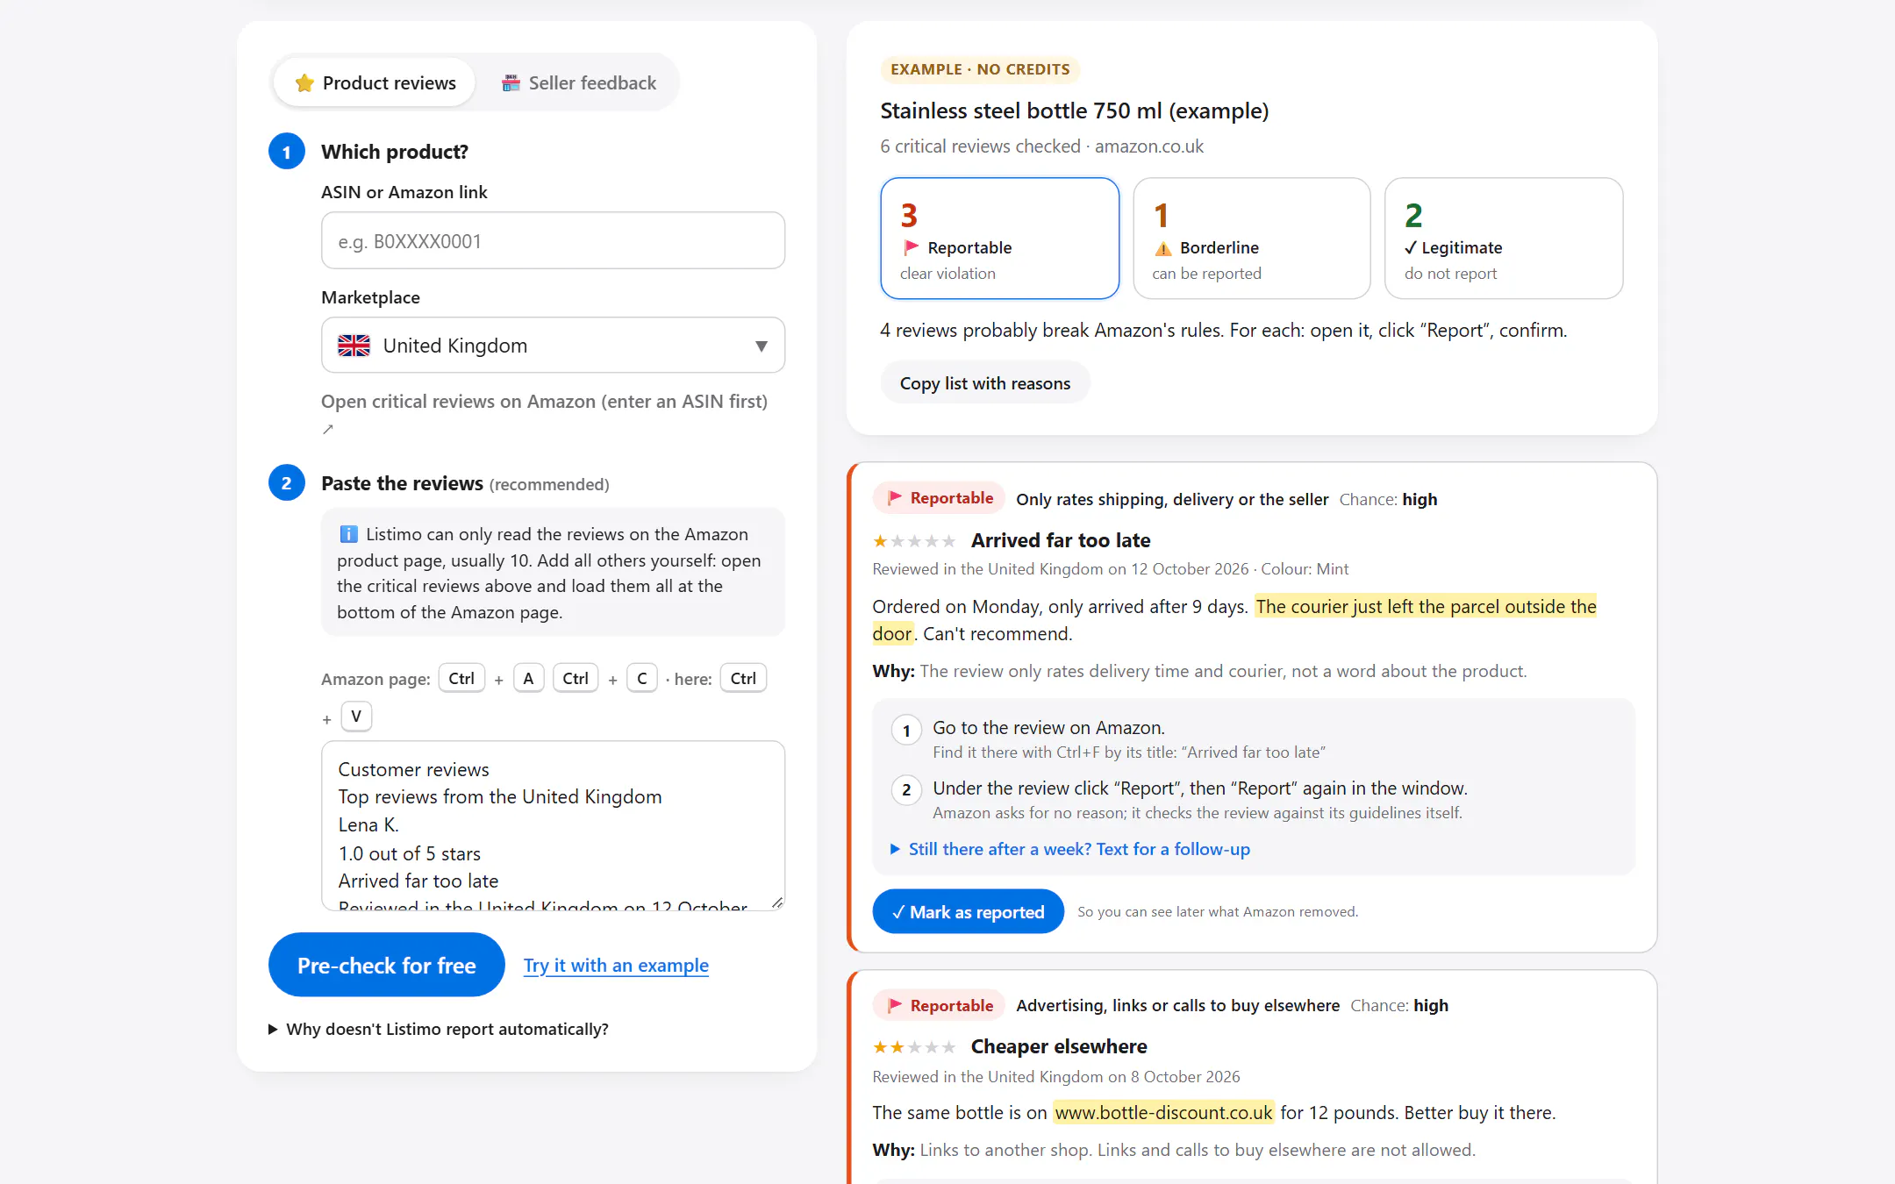Click the star icon on Product reviews tab
The height and width of the screenshot is (1184, 1895).
coord(304,82)
